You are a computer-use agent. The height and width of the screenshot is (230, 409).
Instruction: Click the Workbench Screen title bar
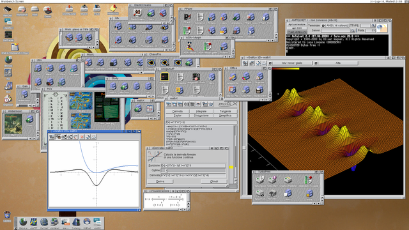(x=204, y=1)
